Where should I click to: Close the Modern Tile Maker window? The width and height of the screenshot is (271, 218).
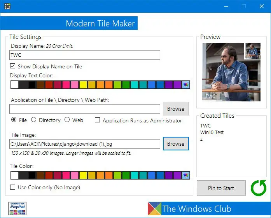(262, 6)
